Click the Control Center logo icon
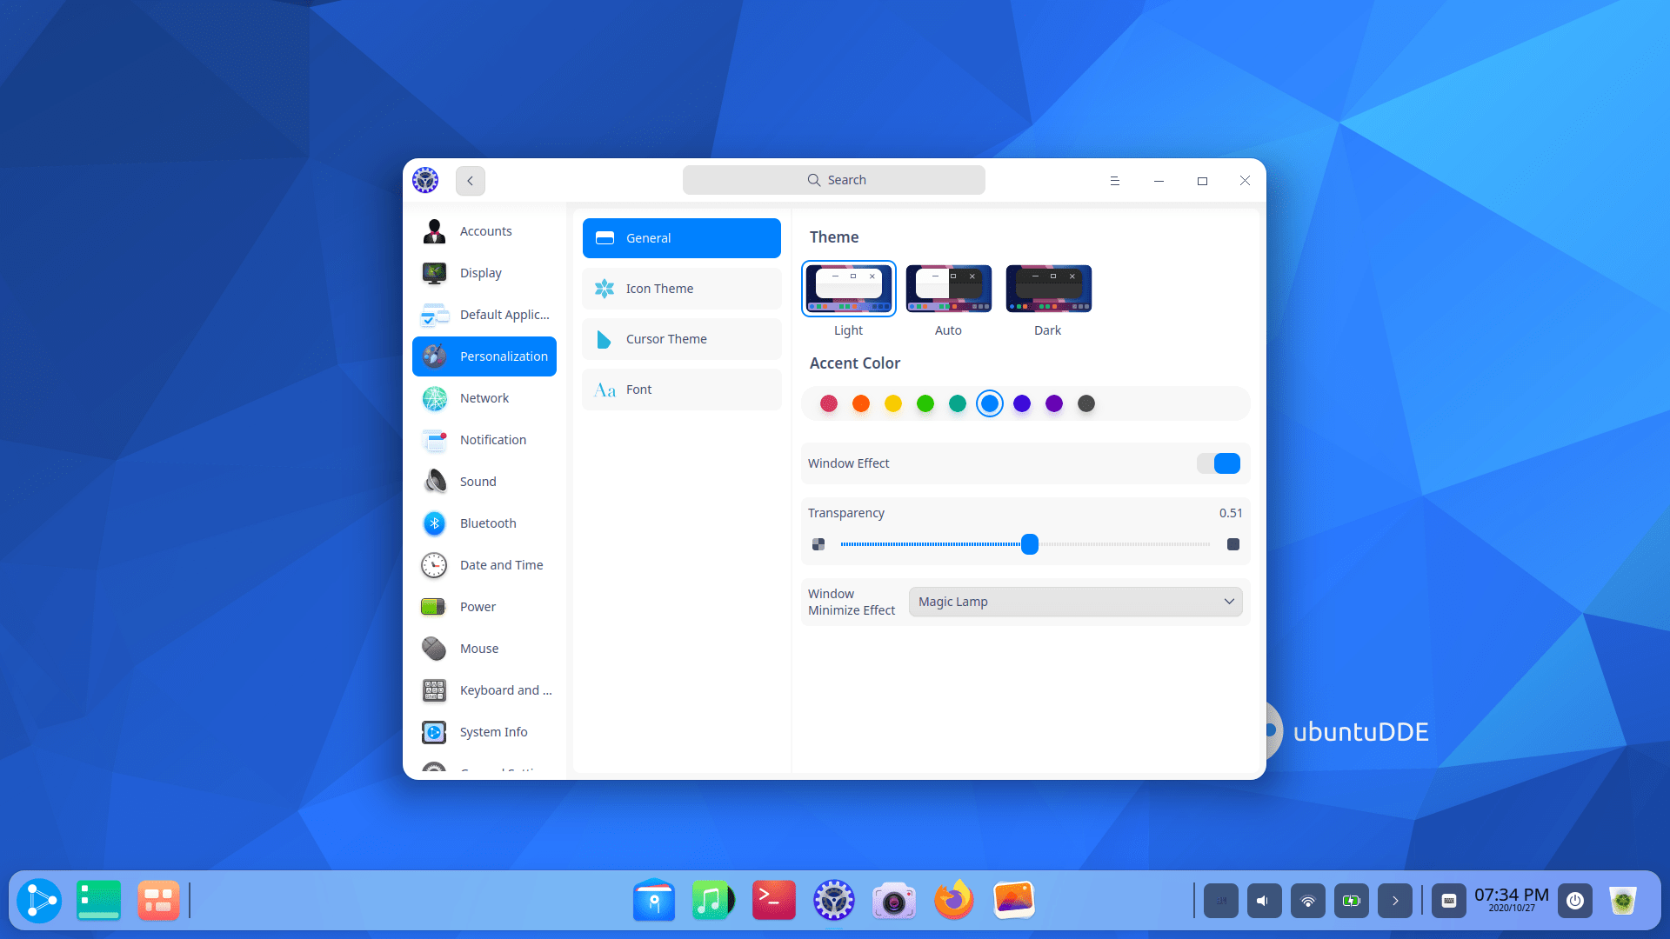 425,180
